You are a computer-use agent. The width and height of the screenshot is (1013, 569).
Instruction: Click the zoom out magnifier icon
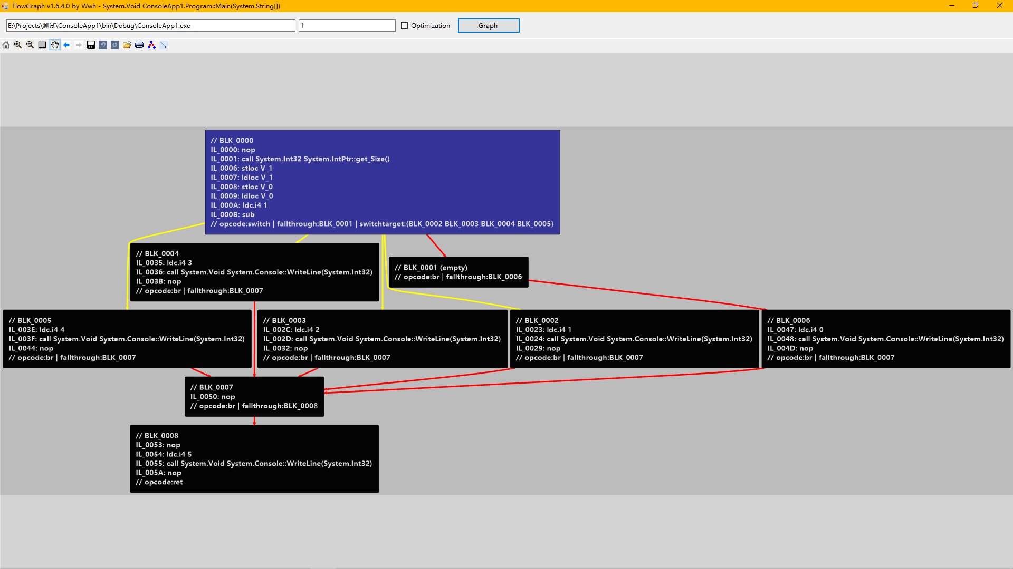coord(30,45)
